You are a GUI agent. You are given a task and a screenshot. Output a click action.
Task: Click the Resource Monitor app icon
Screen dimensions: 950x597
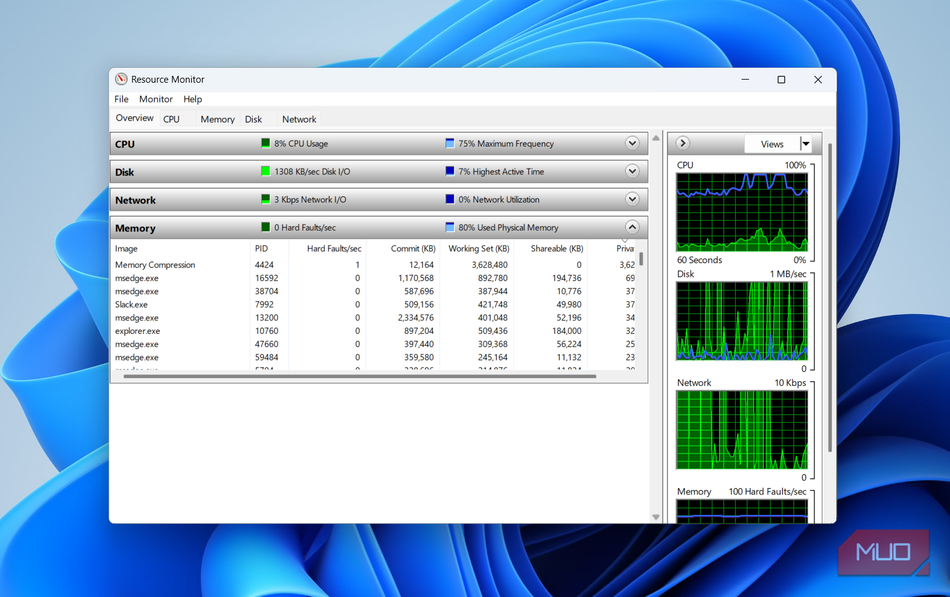click(121, 79)
